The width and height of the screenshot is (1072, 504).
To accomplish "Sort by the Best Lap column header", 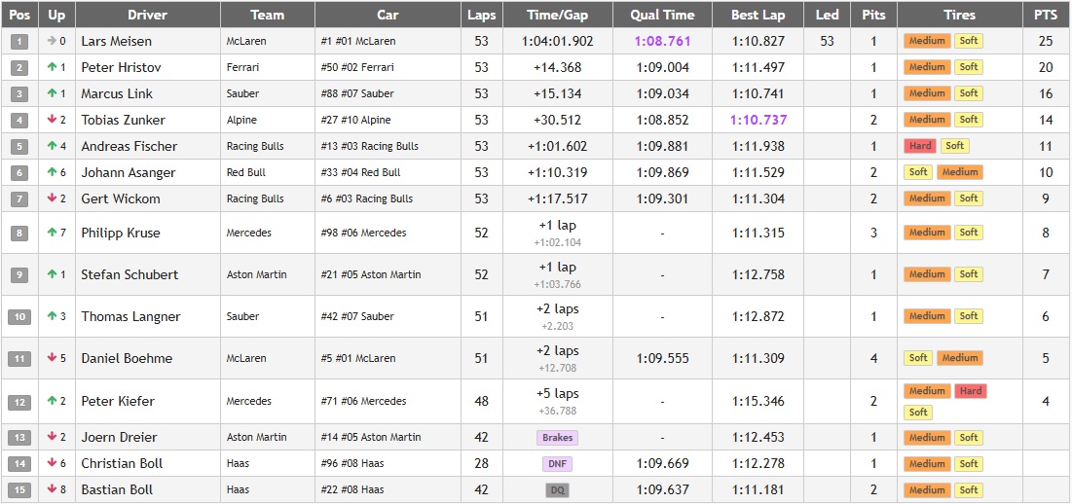I will [x=758, y=15].
